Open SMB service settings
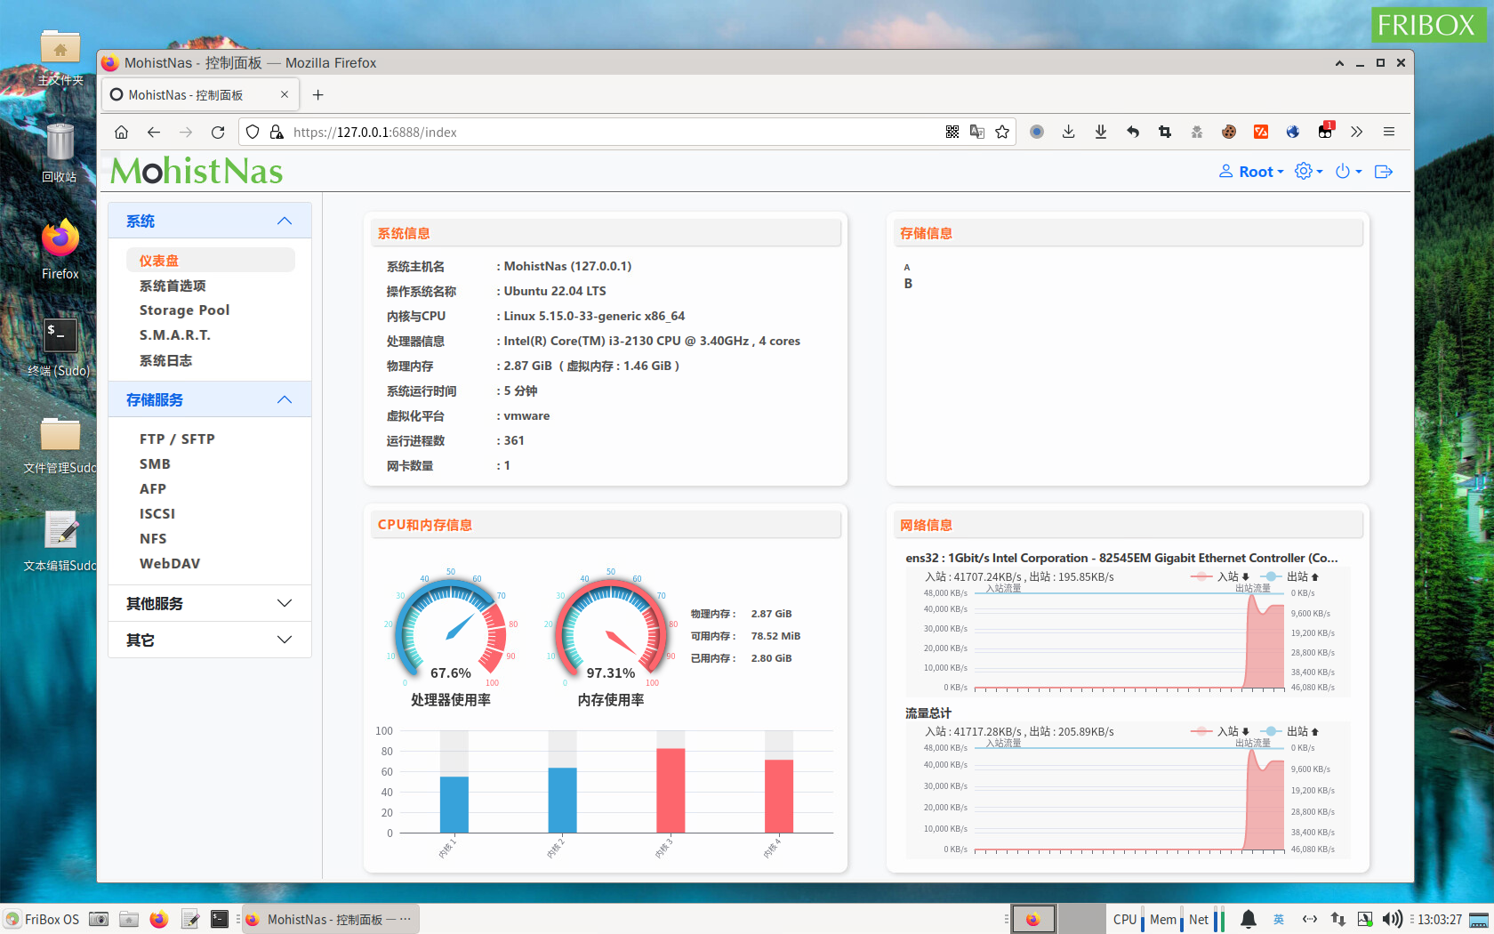The width and height of the screenshot is (1494, 934). tap(155, 464)
